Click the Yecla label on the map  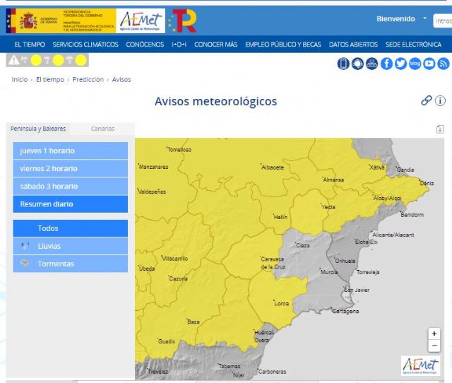click(x=328, y=207)
